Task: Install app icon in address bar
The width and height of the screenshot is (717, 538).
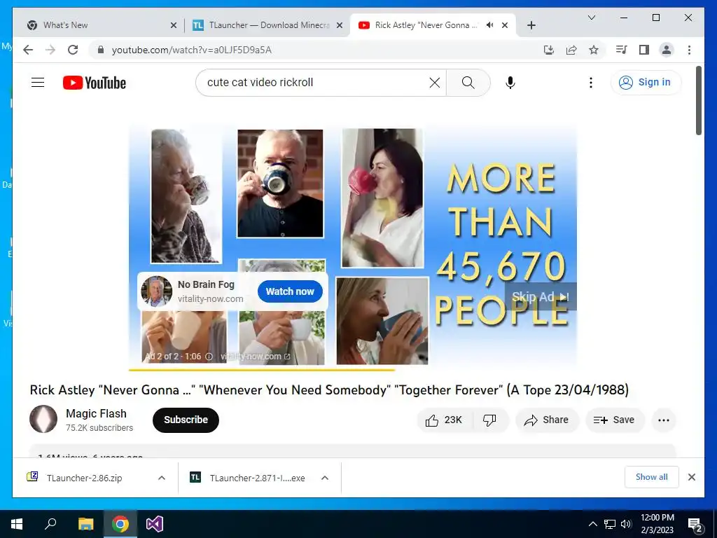Action: pyautogui.click(x=549, y=50)
